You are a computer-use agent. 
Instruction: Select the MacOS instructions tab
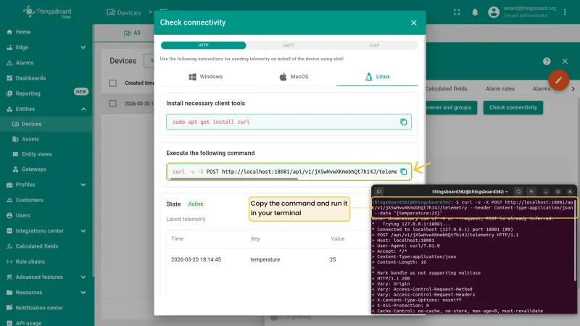click(294, 77)
